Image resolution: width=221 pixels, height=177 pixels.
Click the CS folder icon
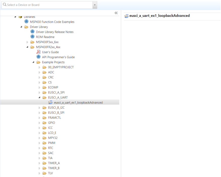click(45, 82)
